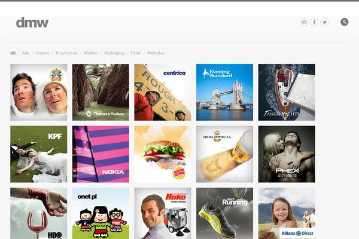Image resolution: width=359 pixels, height=239 pixels.
Task: Open the Tango Yachts thumbnail
Action: 287,92
